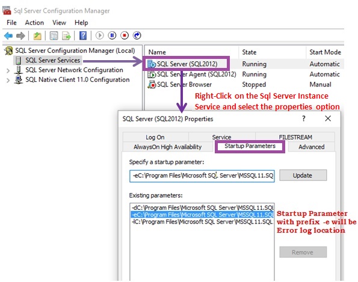The height and width of the screenshot is (282, 358).
Task: Select SQL Native Client 11.0 Configuration item
Action: (78, 80)
